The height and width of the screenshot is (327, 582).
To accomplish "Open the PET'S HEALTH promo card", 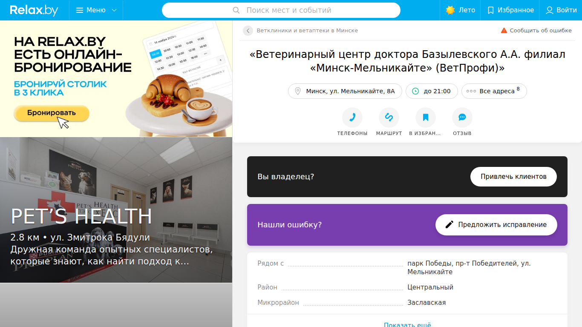I will click(116, 210).
